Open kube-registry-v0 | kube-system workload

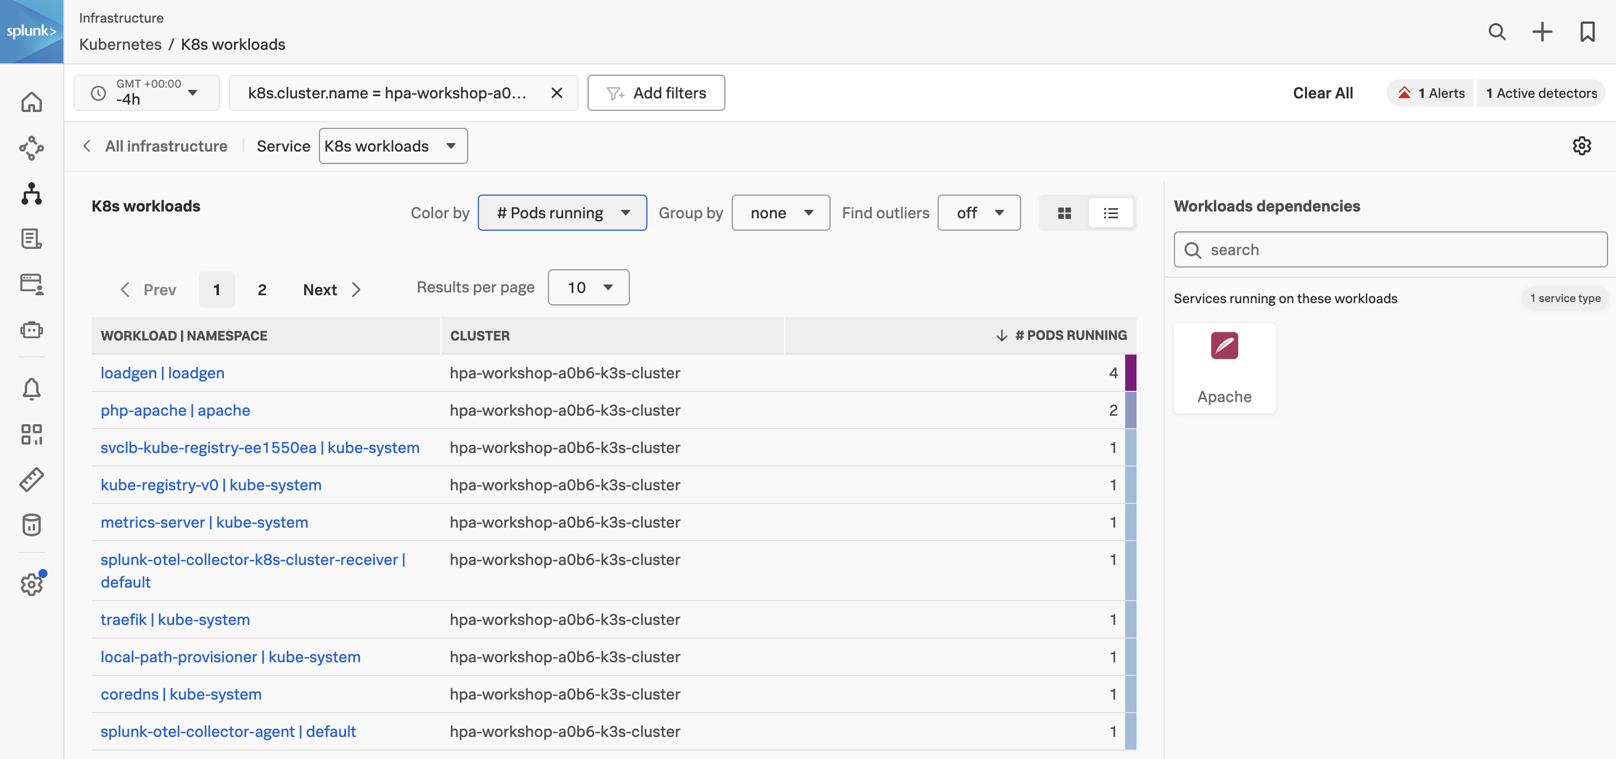click(211, 485)
